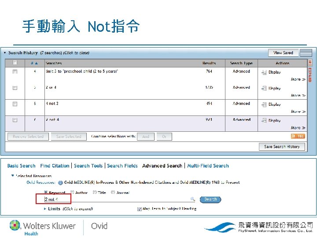Viewport: 317px width, 238px height.
Task: Combine selections with And button
Action: pyautogui.click(x=146, y=137)
